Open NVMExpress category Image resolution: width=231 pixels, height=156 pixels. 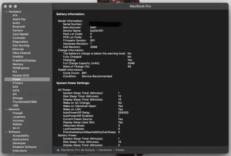(21, 68)
